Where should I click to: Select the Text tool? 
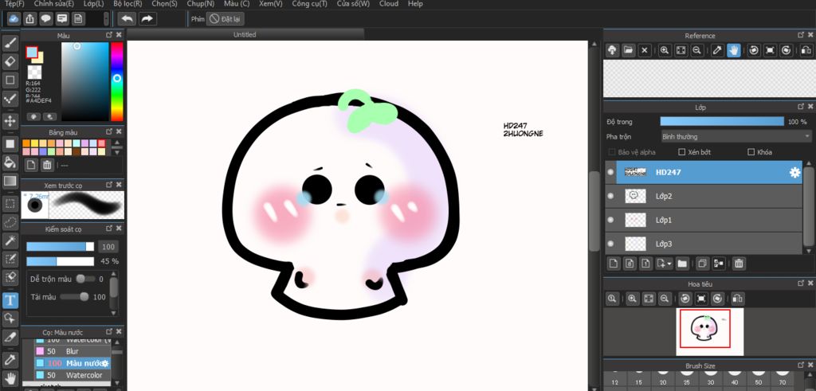[x=10, y=300]
